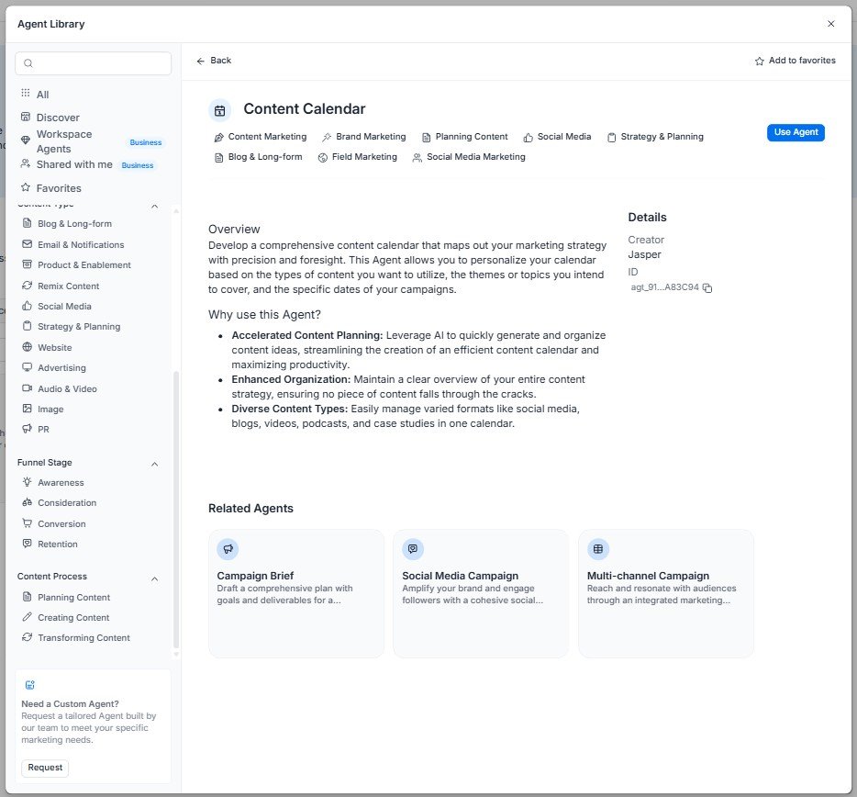Close the Agent Library dialog
The image size is (857, 797).
pyautogui.click(x=830, y=24)
